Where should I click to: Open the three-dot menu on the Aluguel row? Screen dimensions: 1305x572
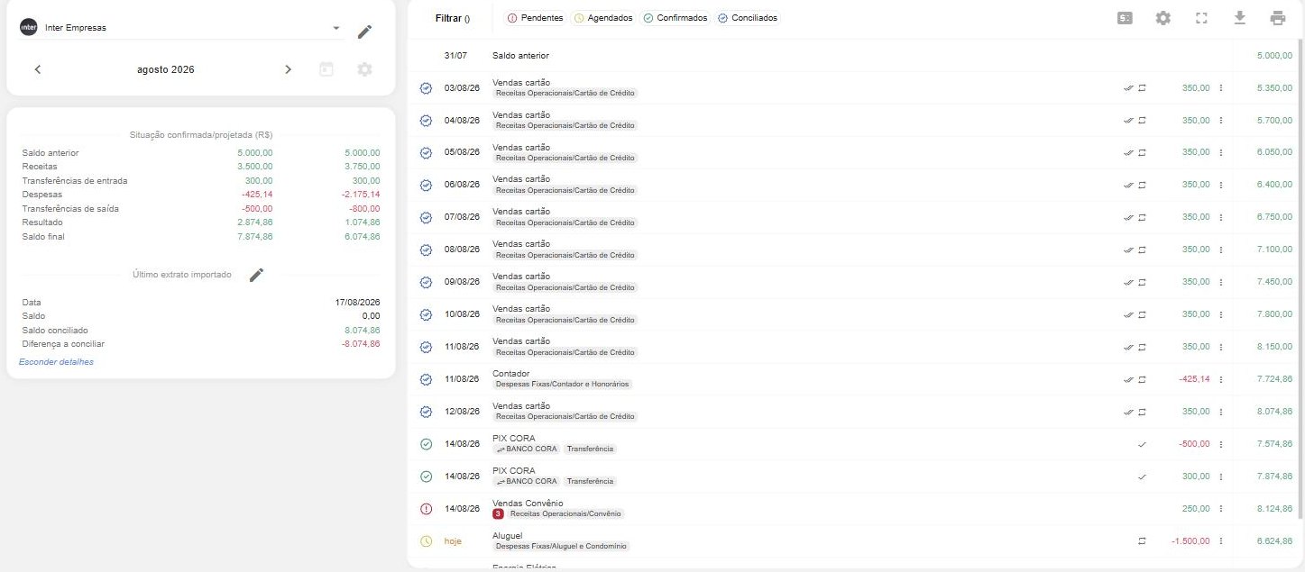pos(1221,541)
